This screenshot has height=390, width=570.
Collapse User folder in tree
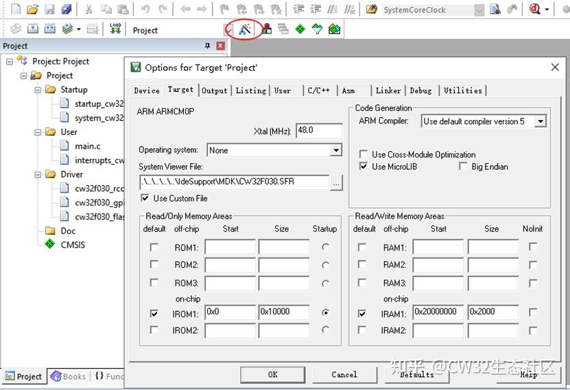38,132
